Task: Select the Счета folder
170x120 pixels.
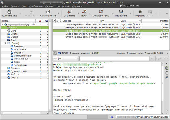Action: tap(14, 77)
